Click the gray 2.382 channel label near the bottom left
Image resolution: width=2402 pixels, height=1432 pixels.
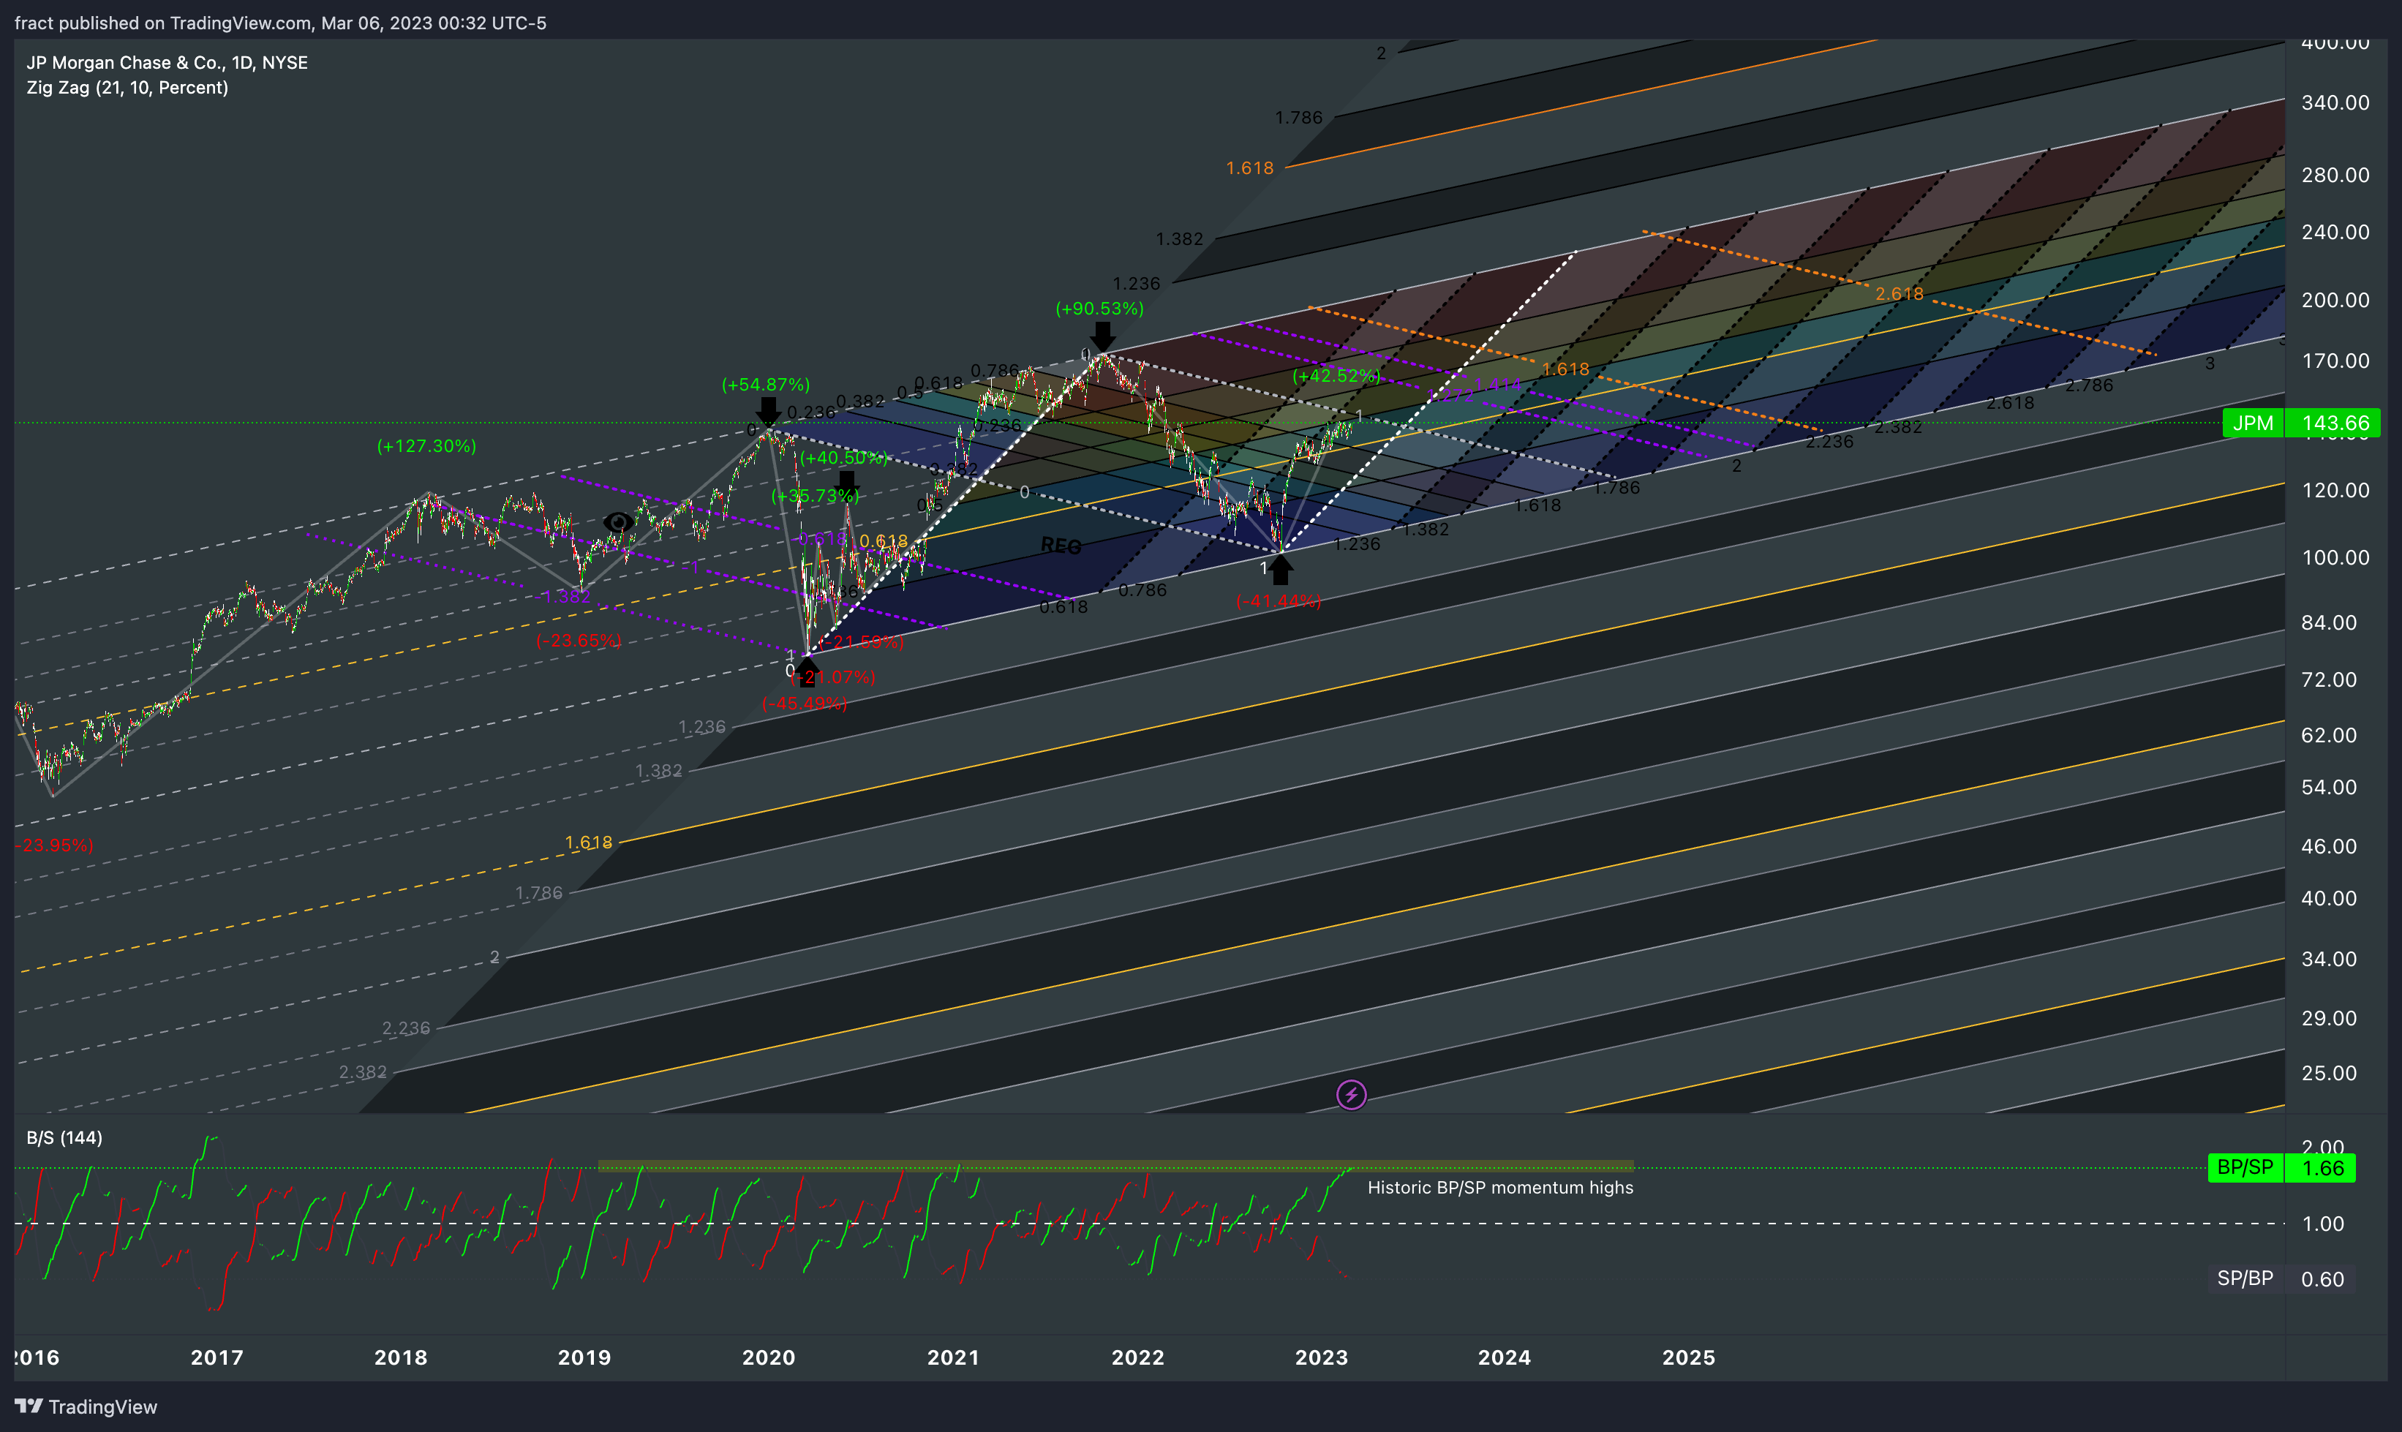click(x=363, y=1072)
